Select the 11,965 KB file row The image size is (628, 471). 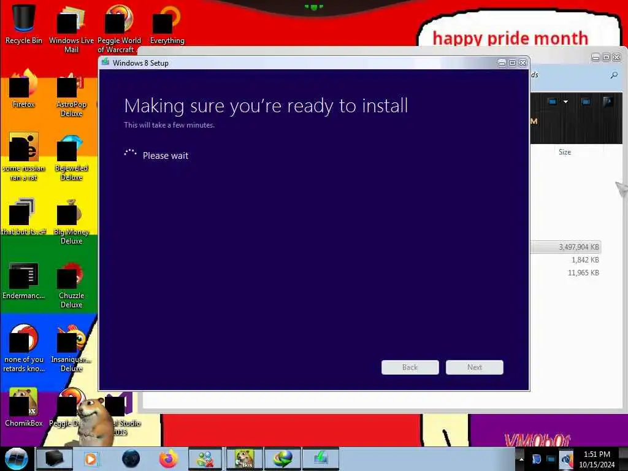click(x=566, y=273)
